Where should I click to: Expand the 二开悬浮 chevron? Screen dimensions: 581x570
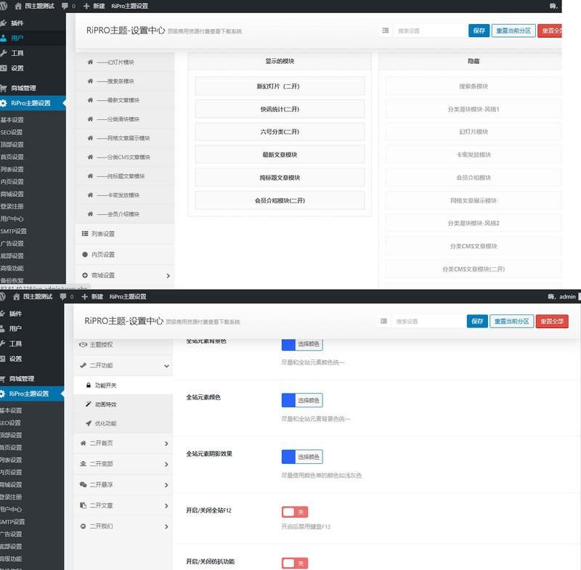coord(166,485)
